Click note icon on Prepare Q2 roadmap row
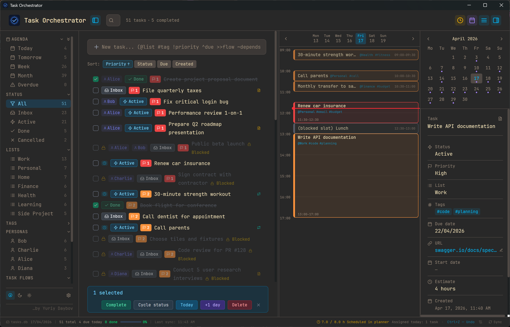 point(259,128)
